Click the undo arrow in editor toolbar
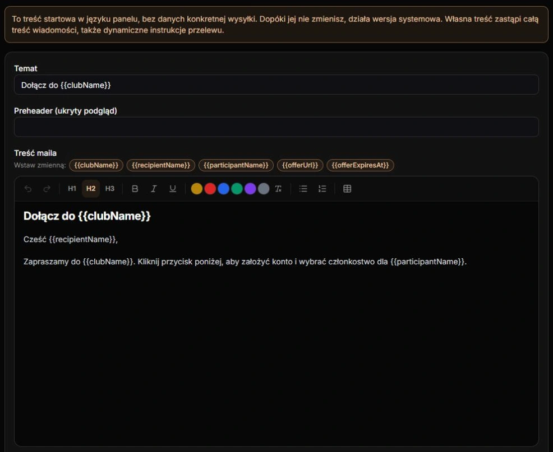Screen dimensions: 553x452 point(28,189)
